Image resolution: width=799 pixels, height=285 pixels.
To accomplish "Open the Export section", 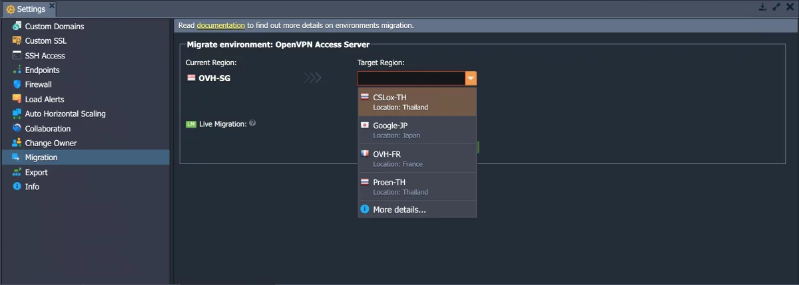I will tap(85, 173).
